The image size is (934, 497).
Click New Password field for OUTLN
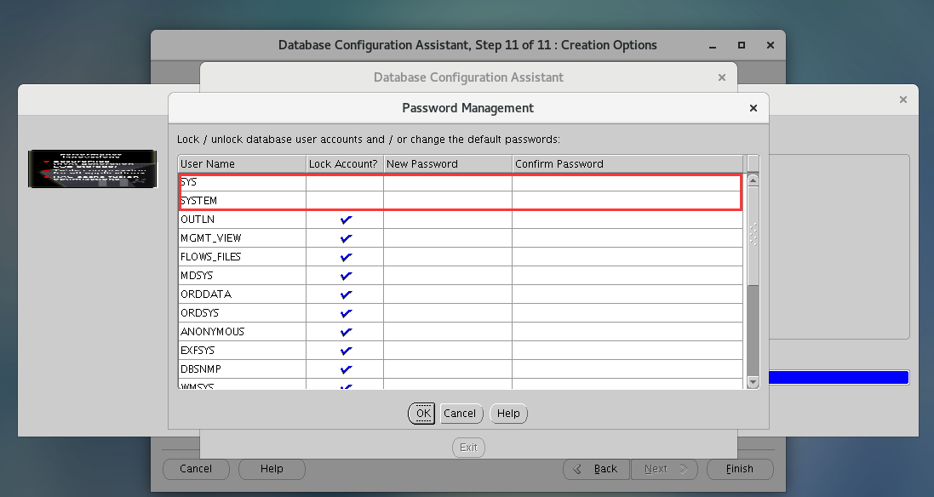pos(448,220)
